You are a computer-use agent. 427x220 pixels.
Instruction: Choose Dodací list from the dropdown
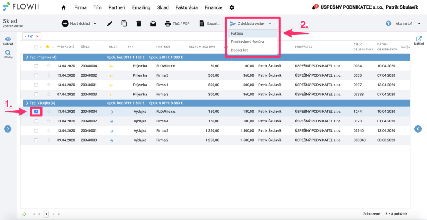252,50
